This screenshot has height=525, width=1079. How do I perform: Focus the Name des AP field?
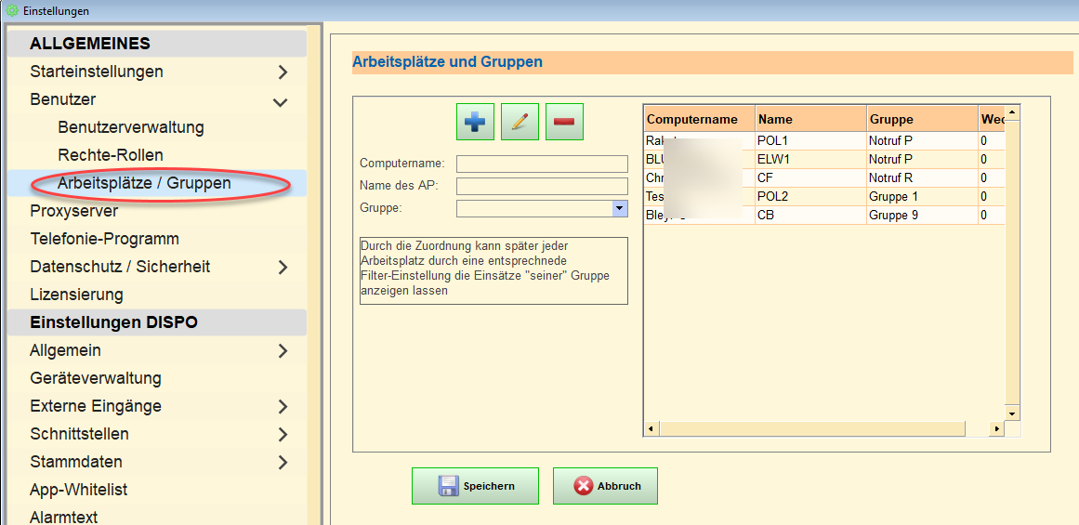tap(542, 186)
